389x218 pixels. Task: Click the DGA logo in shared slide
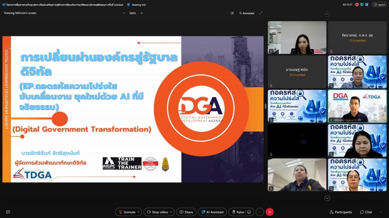(x=201, y=109)
